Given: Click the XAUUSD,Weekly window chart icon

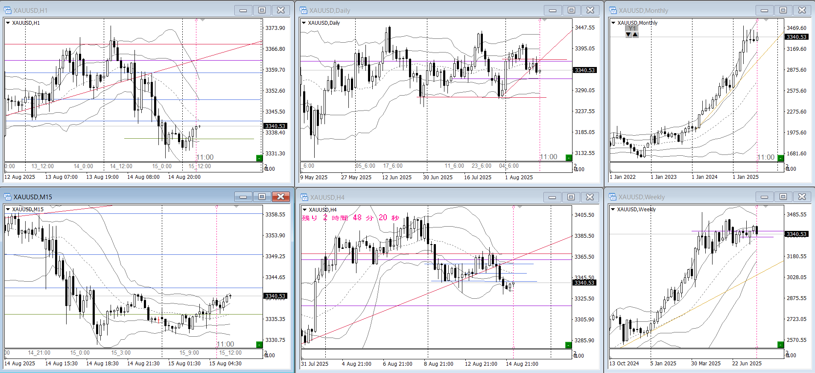Looking at the screenshot, I should pos(613,197).
